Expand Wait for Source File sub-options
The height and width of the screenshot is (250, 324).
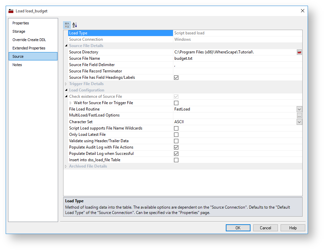pyautogui.click(x=71, y=103)
